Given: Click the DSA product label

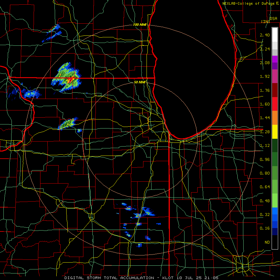Looking at the screenshot, I should tap(273, 18).
